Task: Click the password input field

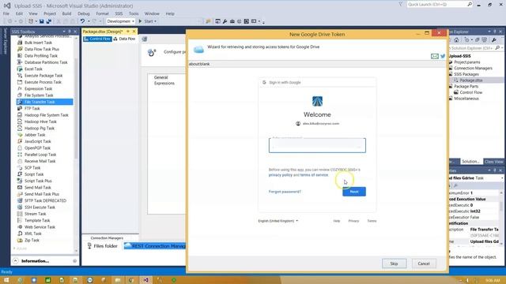Action: click(x=317, y=145)
